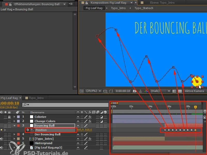Image resolution: width=207 pixels, height=155 pixels.
Task: Toggle the transparency grid checkerboard icon
Action: [180, 91]
